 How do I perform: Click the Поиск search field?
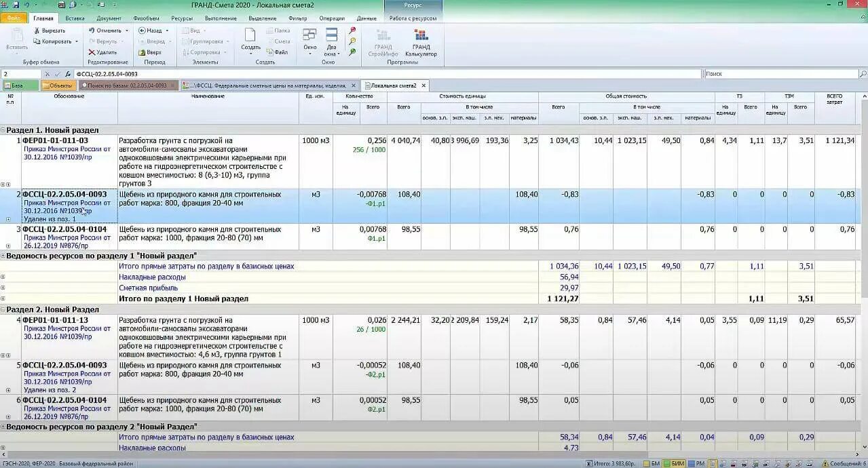pyautogui.click(x=781, y=74)
